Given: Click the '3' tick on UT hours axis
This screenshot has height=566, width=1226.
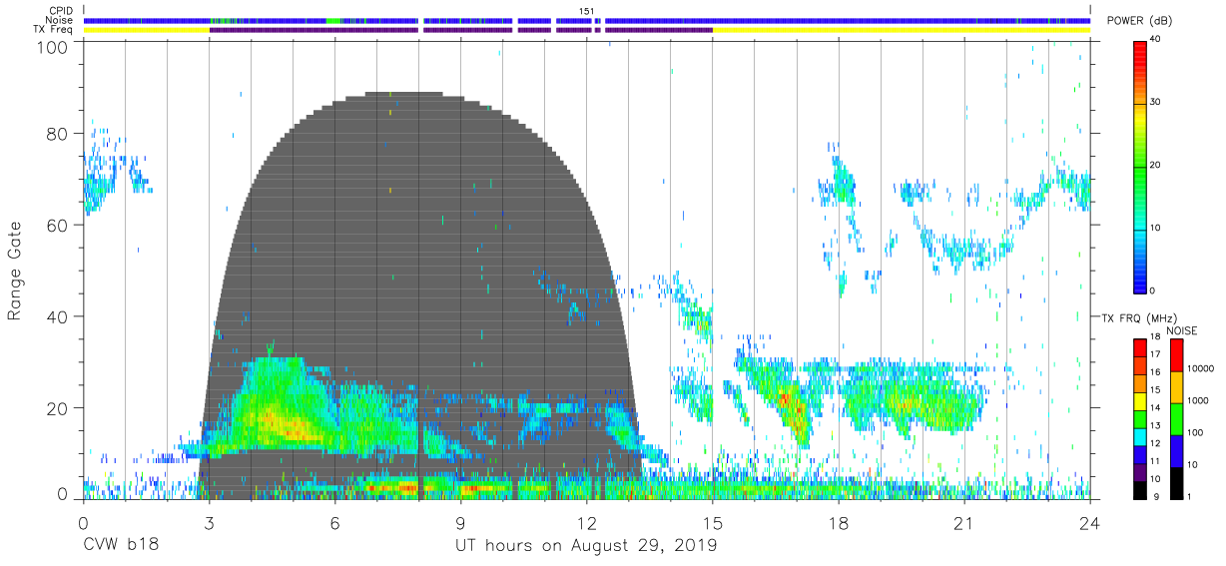Looking at the screenshot, I should [209, 522].
